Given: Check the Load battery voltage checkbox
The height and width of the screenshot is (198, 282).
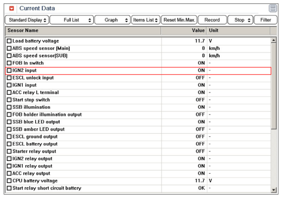Looking at the screenshot, I should (9, 41).
